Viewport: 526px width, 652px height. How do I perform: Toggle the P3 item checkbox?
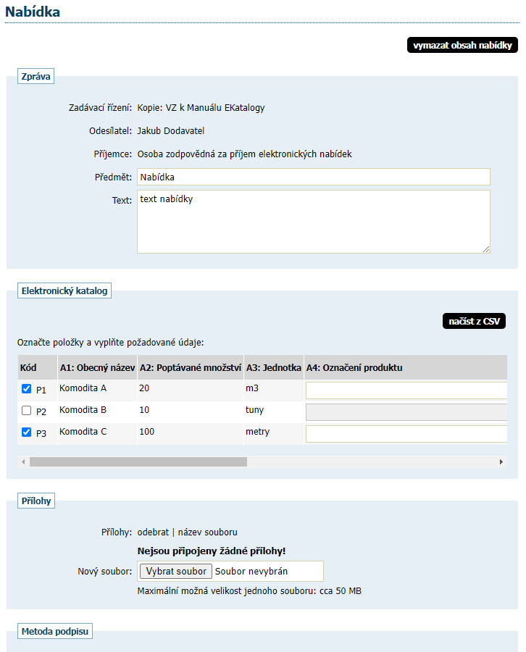click(x=27, y=432)
